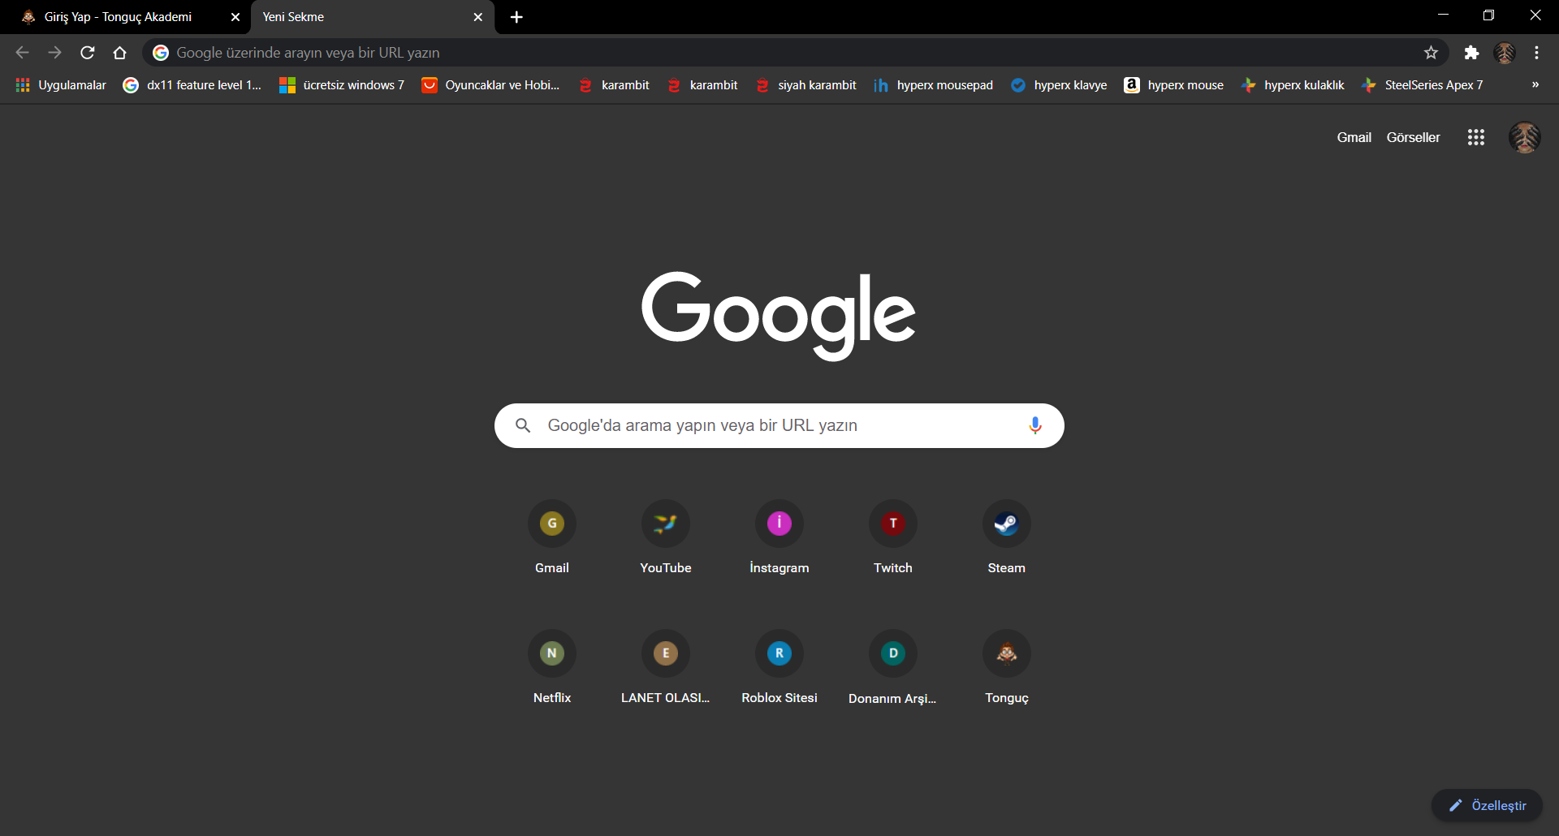
Task: Open the SteelSeries Apex 7 bookmark
Action: (1423, 85)
